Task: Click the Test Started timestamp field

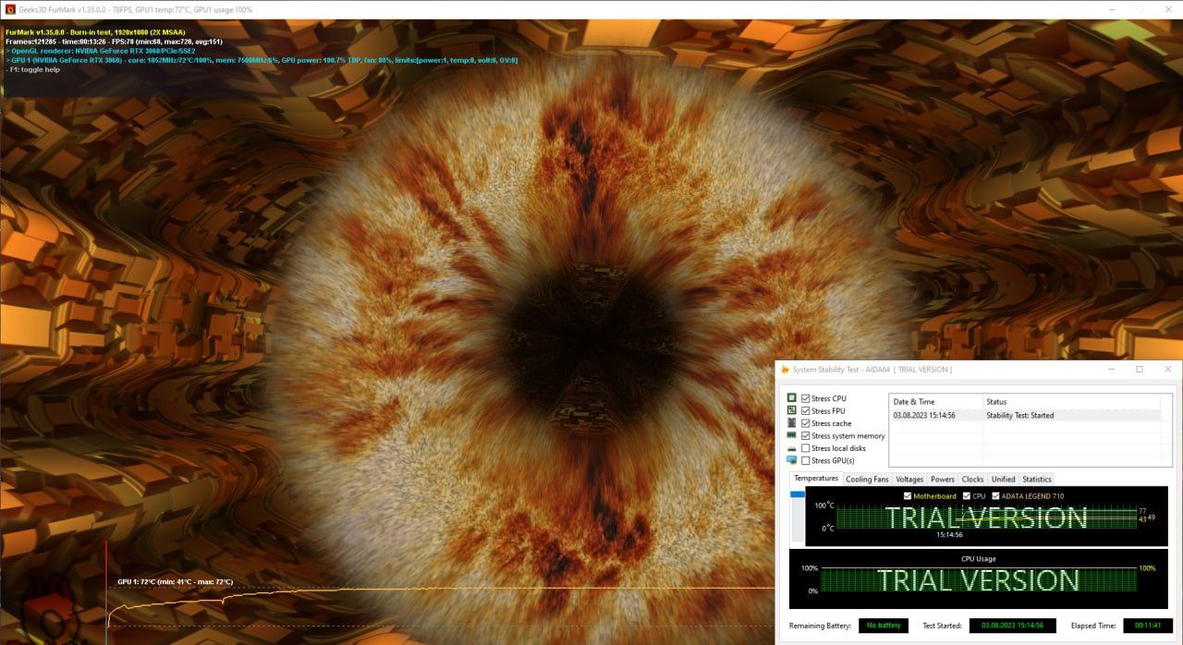Action: tap(1012, 626)
